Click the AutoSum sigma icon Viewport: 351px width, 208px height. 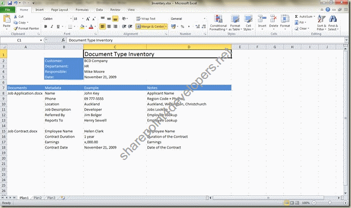tap(296, 17)
